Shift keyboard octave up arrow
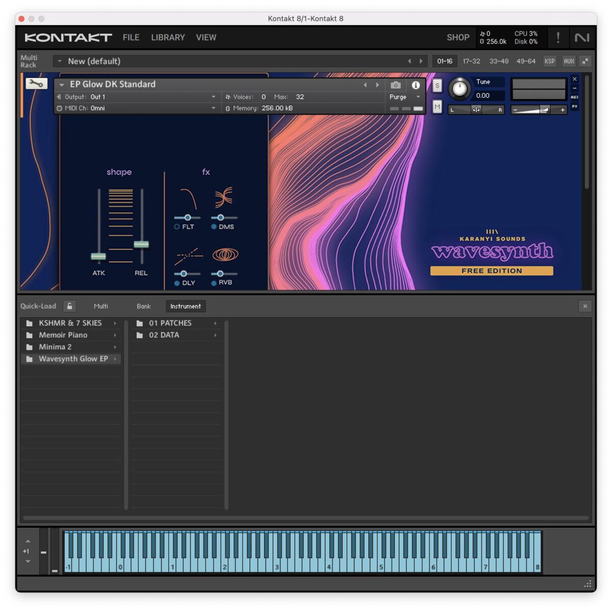612x610 pixels. (28, 541)
